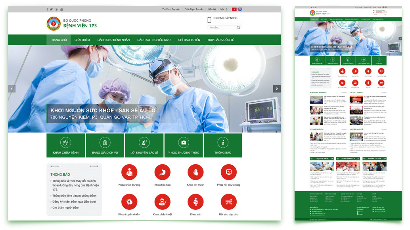Click the KHÁM CHỮA BỆNH tile
Viewport: 410px width, 230px height.
coord(65,146)
